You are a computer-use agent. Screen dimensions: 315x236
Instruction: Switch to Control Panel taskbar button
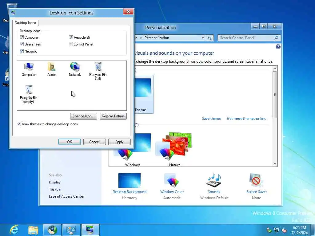[71, 230]
